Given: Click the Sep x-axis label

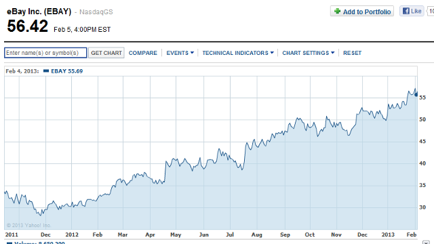Looking at the screenshot, I should 285,235.
